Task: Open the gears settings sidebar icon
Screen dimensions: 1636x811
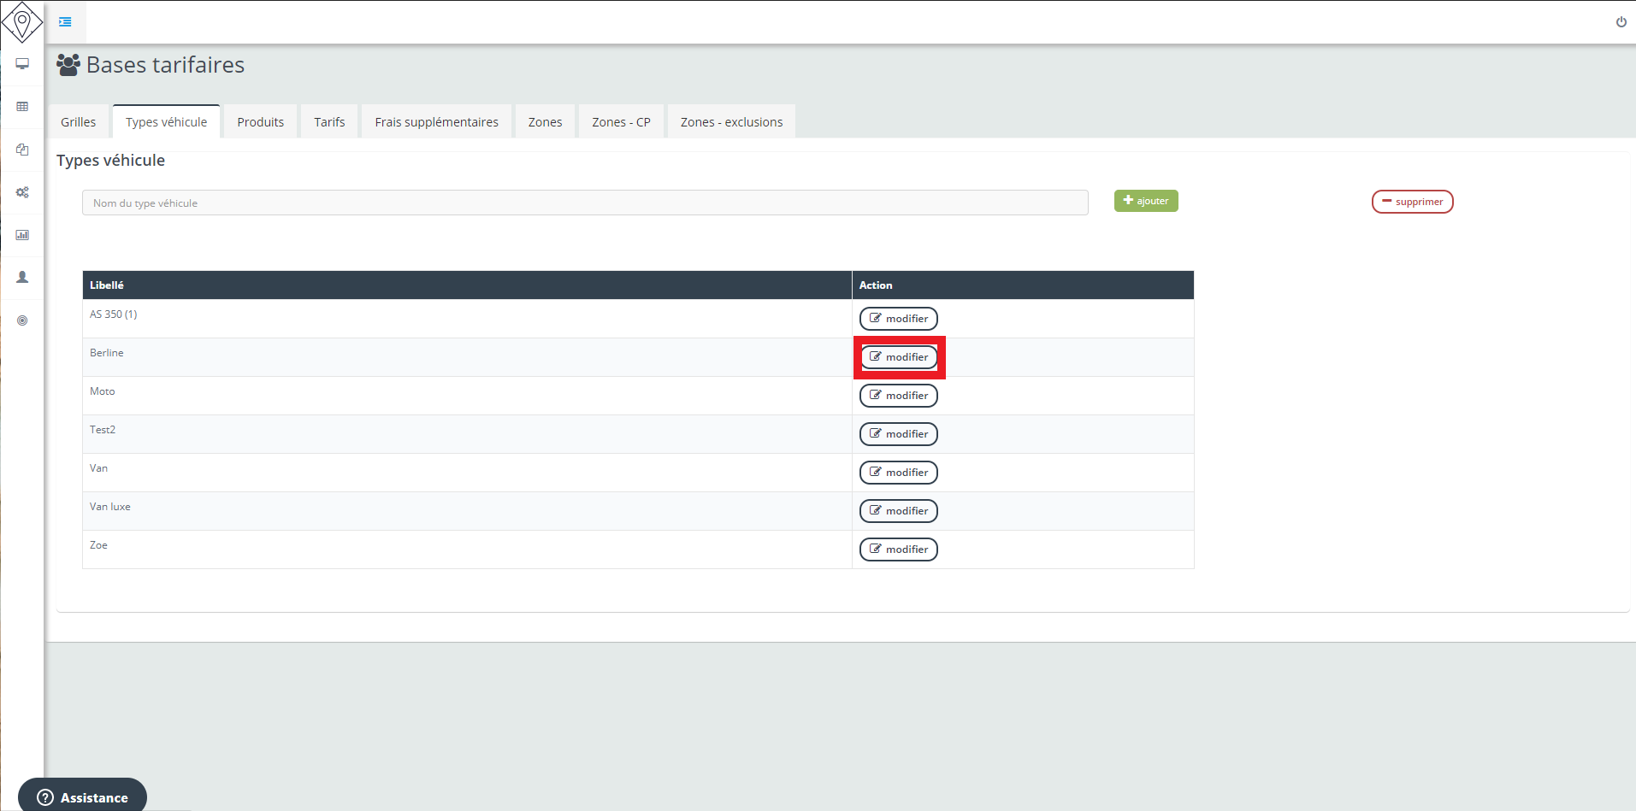Action: 22,192
